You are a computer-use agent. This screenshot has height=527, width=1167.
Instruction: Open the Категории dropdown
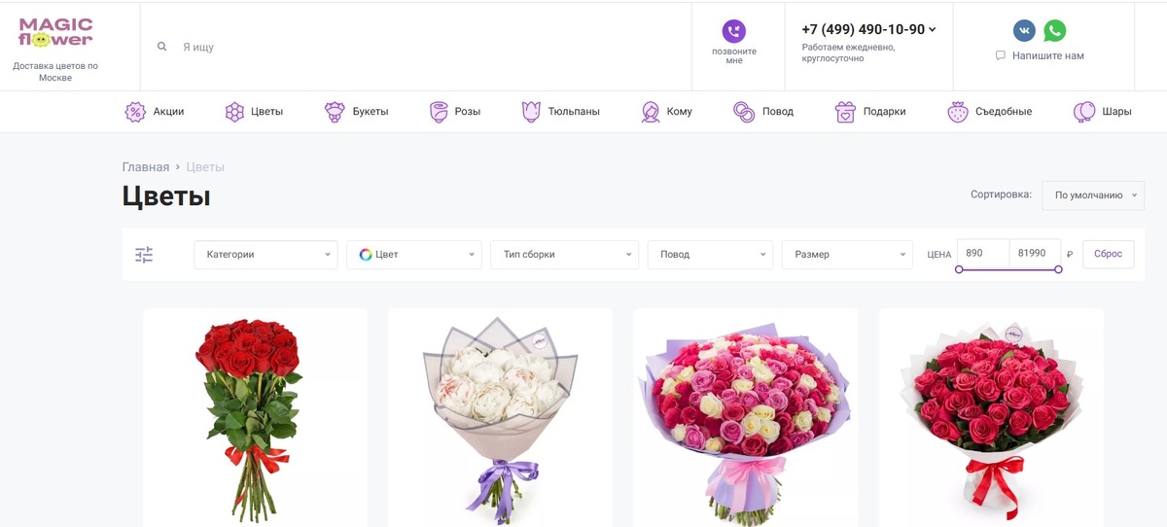point(265,255)
